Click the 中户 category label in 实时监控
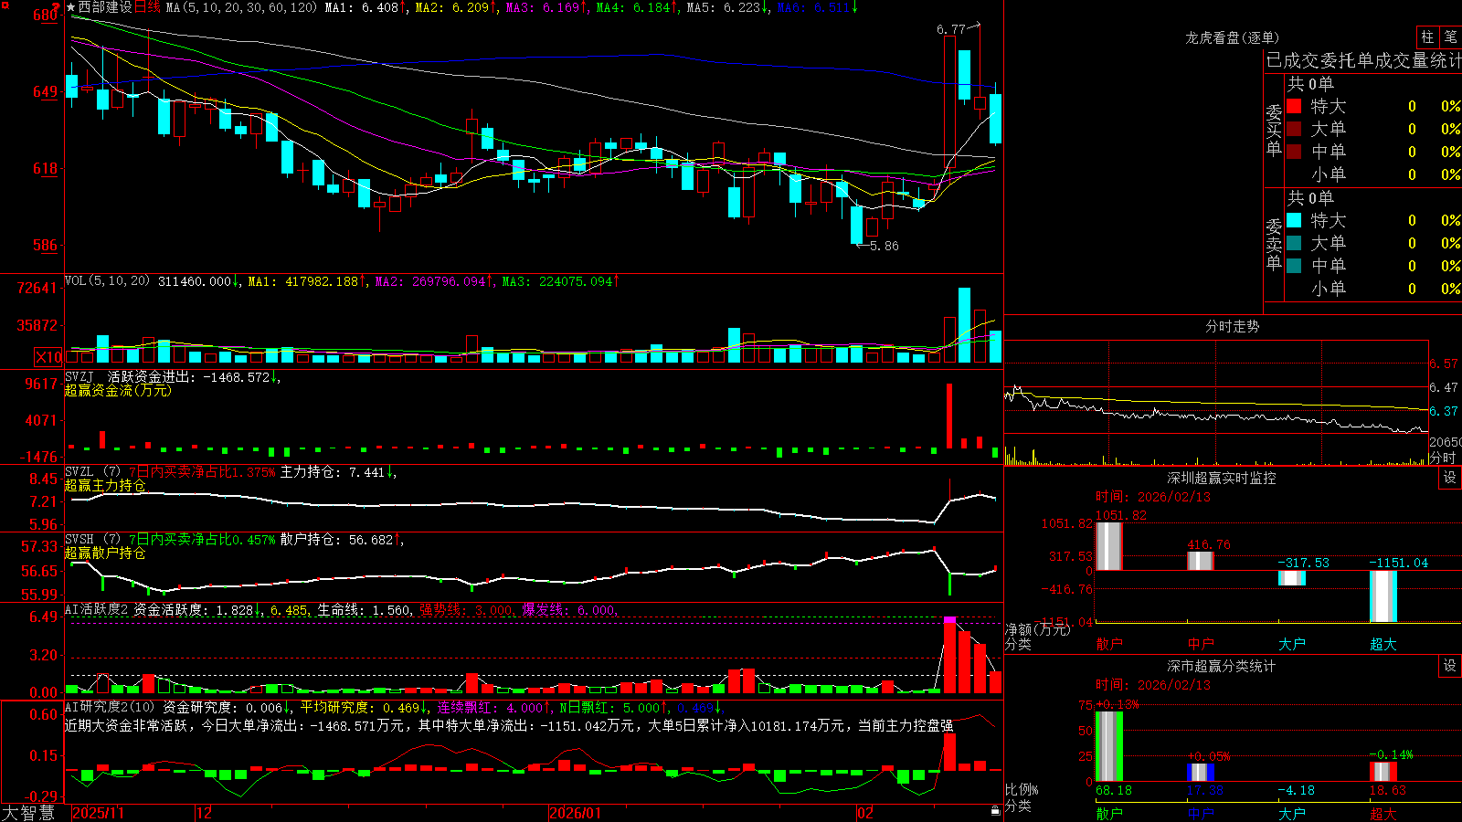Screen dimensions: 1462x822 1200,644
